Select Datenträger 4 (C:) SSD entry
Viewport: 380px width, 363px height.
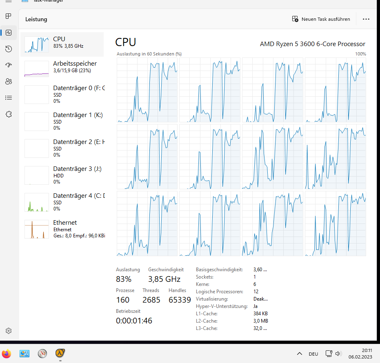[x=62, y=202]
